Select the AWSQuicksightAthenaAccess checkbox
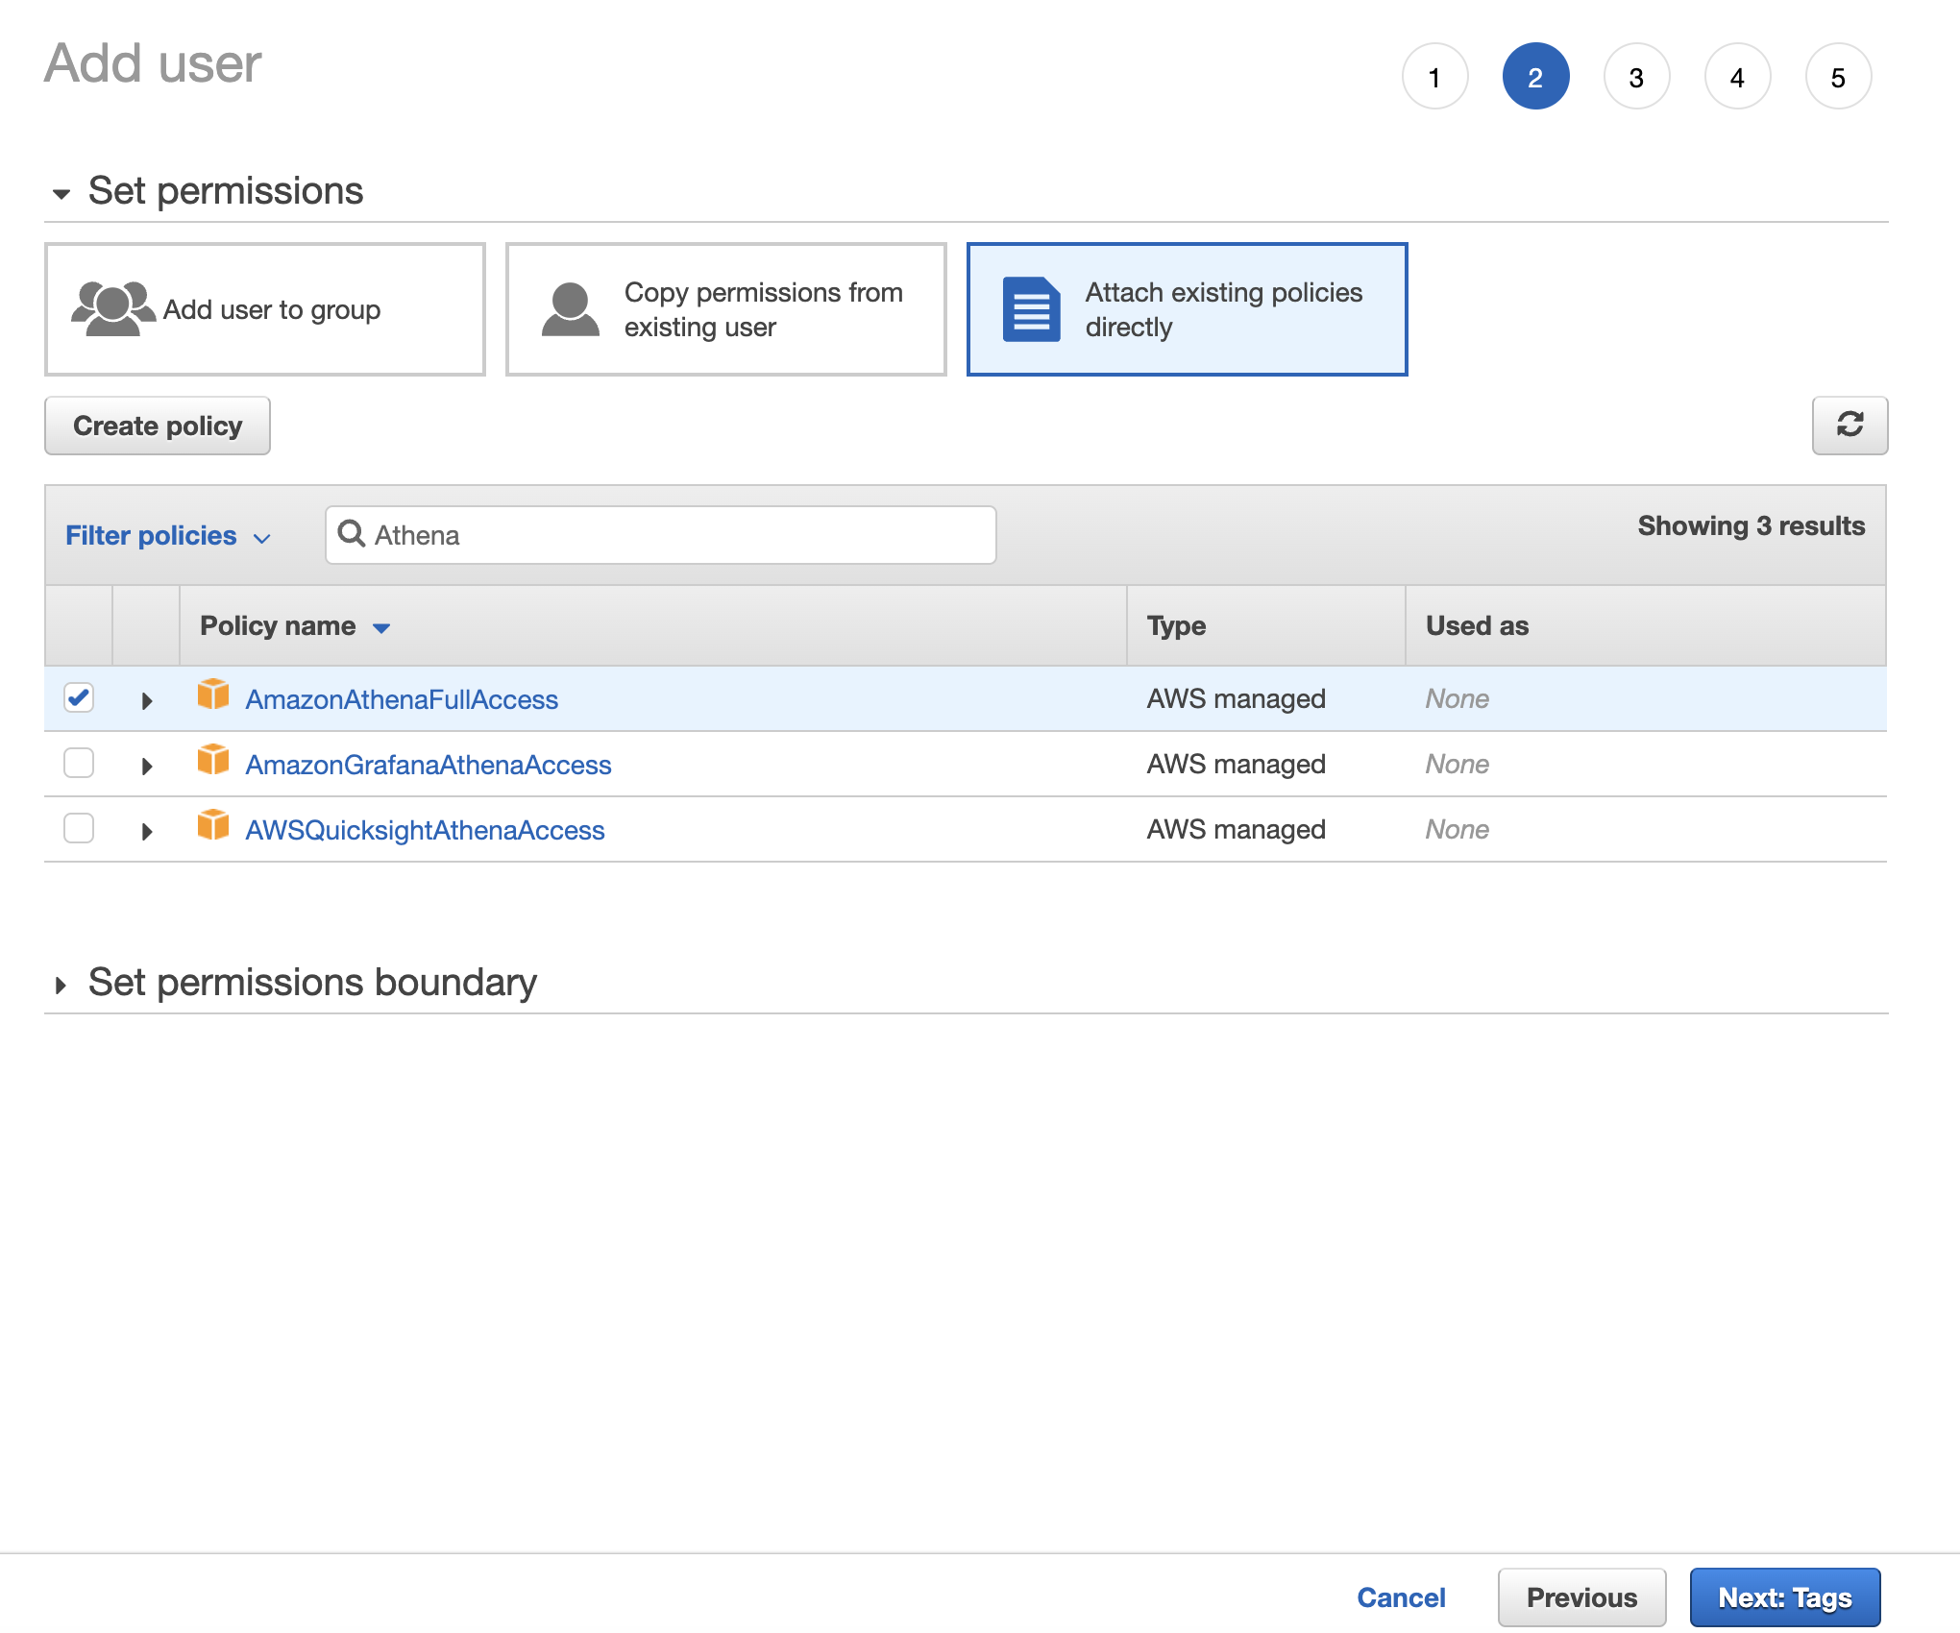Image resolution: width=1960 pixels, height=1633 pixels. [x=79, y=828]
